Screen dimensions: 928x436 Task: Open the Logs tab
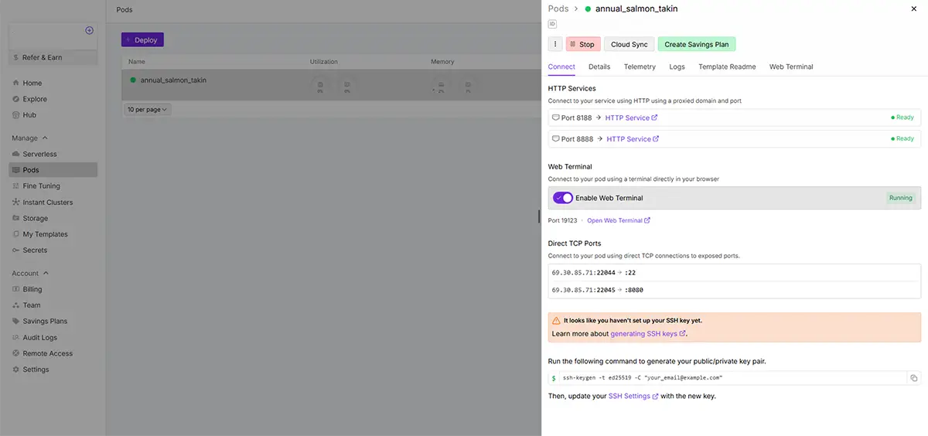(677, 67)
